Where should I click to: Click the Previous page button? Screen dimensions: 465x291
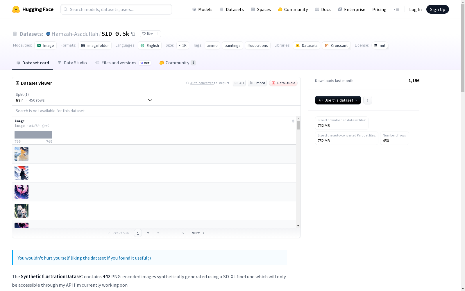(118, 233)
